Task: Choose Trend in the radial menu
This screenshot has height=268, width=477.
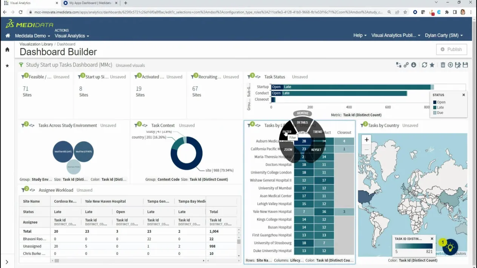Action: point(318,132)
